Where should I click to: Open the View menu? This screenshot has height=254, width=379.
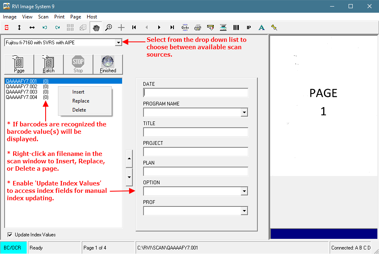click(x=27, y=17)
